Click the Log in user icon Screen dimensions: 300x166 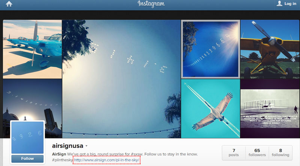tap(279, 3)
